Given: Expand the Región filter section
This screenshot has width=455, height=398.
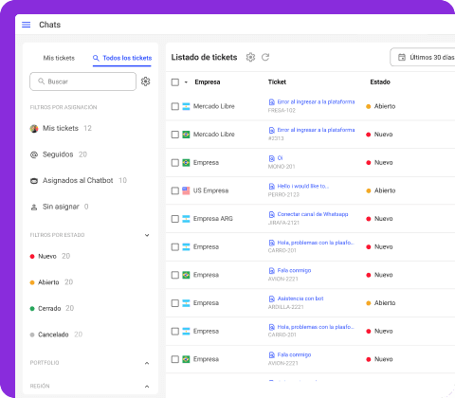Looking at the screenshot, I should click(x=147, y=387).
